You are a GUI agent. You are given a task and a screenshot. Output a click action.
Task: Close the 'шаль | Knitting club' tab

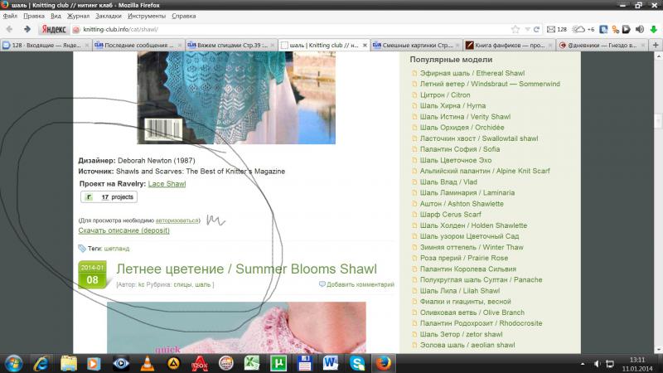pyautogui.click(x=365, y=45)
